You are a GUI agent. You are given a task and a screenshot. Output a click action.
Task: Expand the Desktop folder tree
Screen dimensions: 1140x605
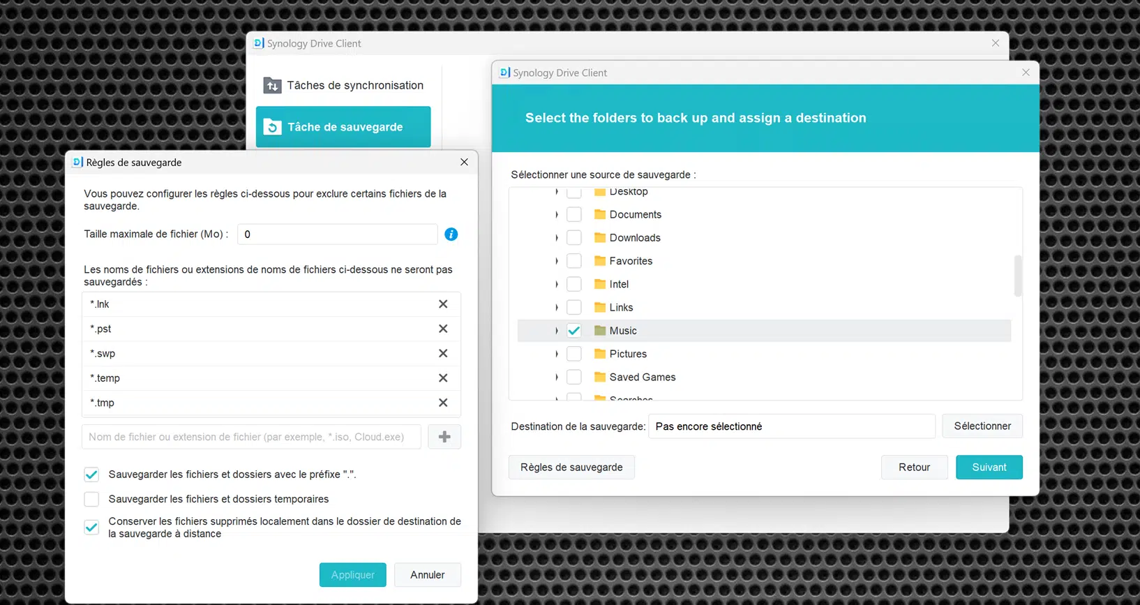coord(557,191)
